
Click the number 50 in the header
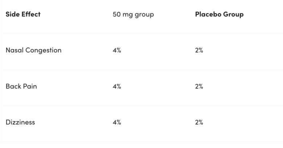click(x=116, y=14)
